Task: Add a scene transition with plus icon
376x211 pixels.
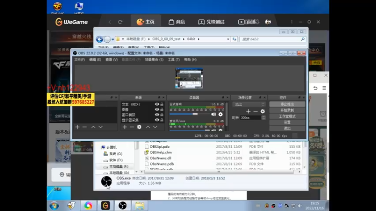Action: (x=248, y=111)
